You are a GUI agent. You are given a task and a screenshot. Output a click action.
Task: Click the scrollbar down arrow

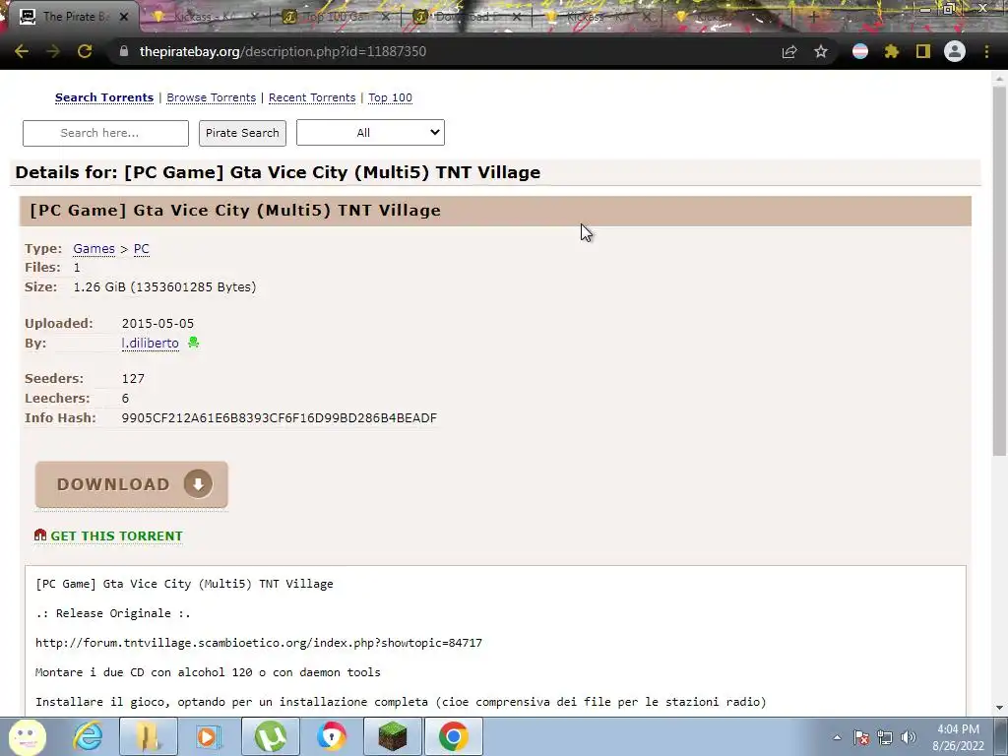pyautogui.click(x=999, y=708)
